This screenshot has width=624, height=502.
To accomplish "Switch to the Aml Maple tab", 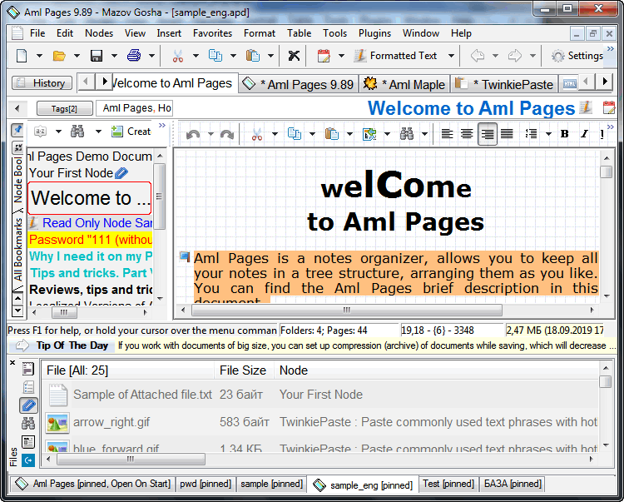I will coord(404,84).
